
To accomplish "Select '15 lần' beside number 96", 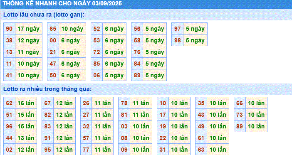I will pos(26,126).
